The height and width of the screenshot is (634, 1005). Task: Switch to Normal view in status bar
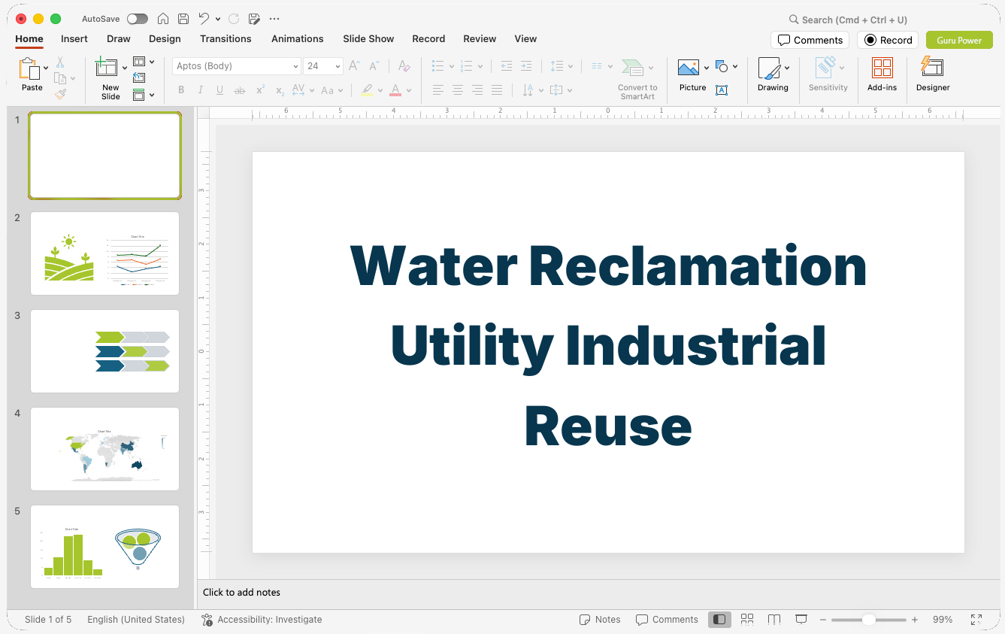tap(719, 620)
